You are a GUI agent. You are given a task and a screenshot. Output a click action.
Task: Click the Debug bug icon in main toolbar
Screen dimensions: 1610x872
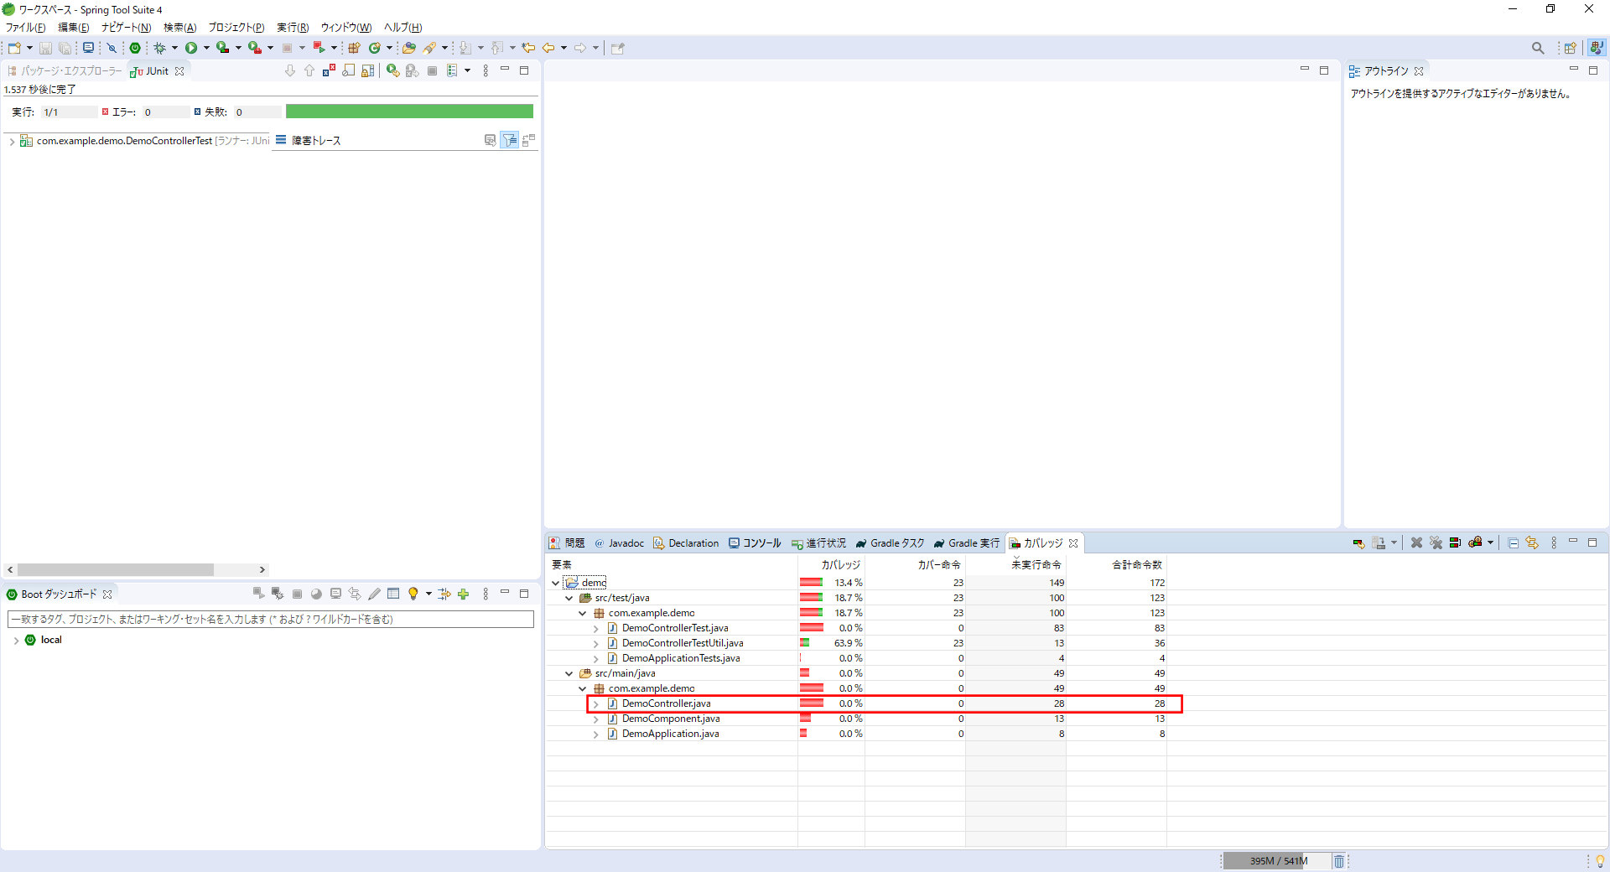click(159, 48)
